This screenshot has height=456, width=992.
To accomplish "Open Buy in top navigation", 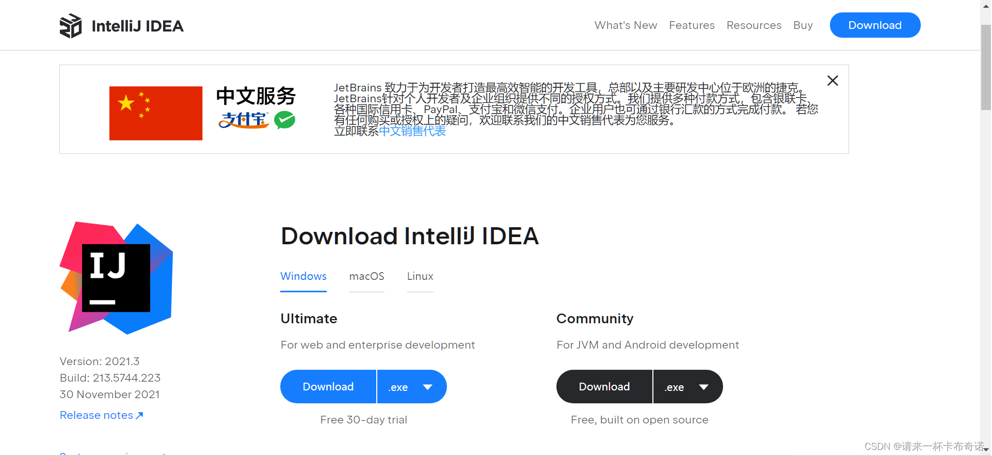I will click(x=803, y=25).
